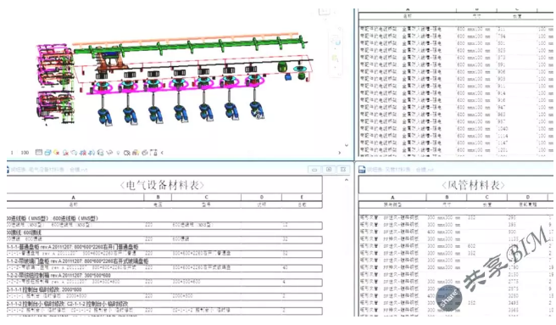Image resolution: width=556 pixels, height=325 pixels.
Task: Select column B header in 风管材料表
Action: (x=447, y=197)
